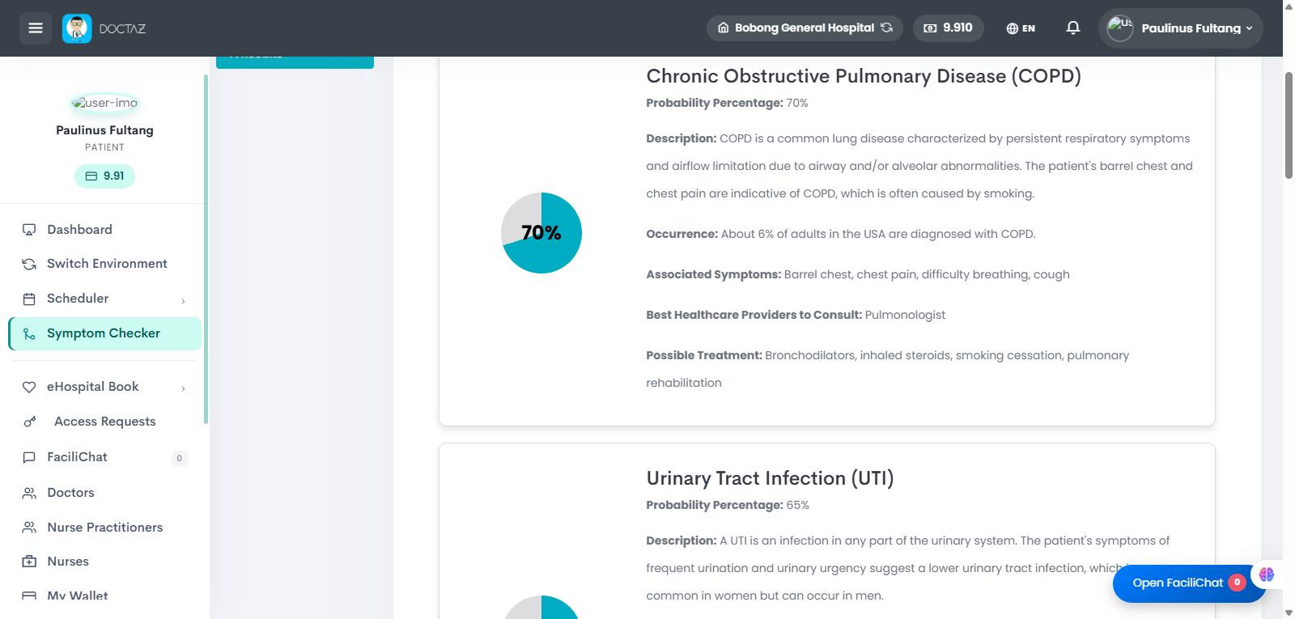Click the FaciliChat message icon
Viewport: 1295px width, 619px height.
point(29,457)
